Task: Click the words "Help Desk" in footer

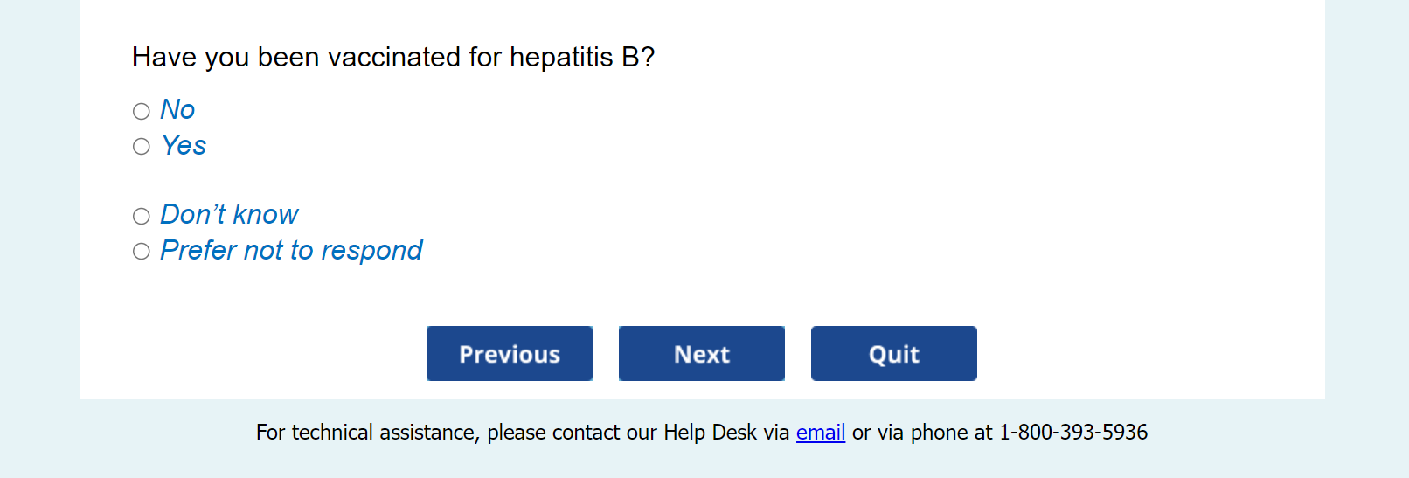Action: coord(710,433)
